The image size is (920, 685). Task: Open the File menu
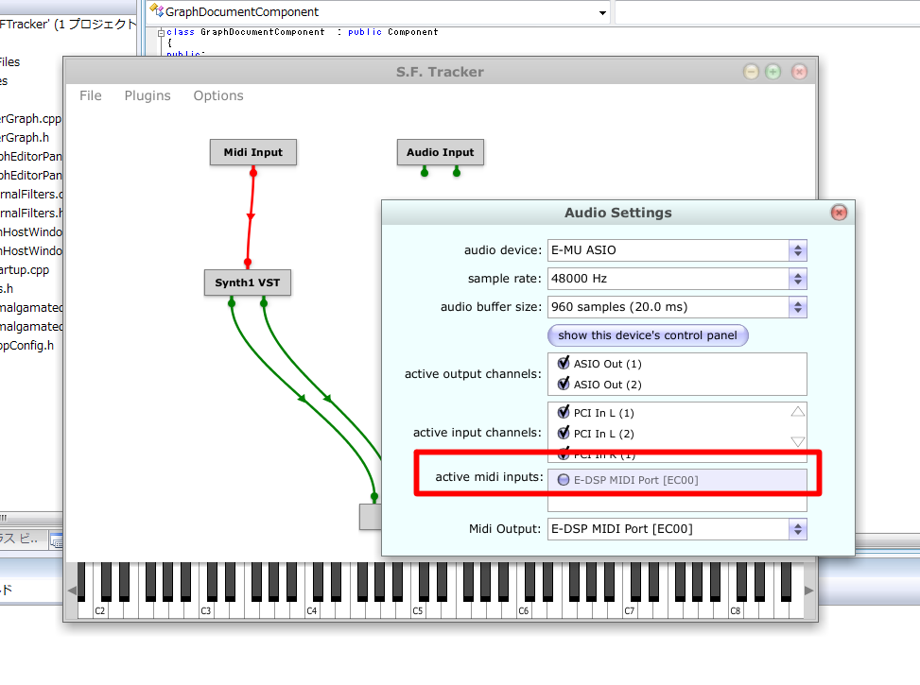pyautogui.click(x=91, y=95)
